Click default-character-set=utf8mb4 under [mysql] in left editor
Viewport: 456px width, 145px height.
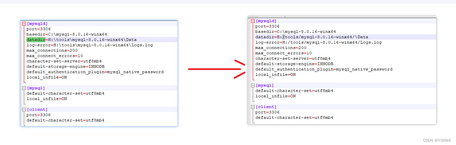pyautogui.click(x=66, y=93)
